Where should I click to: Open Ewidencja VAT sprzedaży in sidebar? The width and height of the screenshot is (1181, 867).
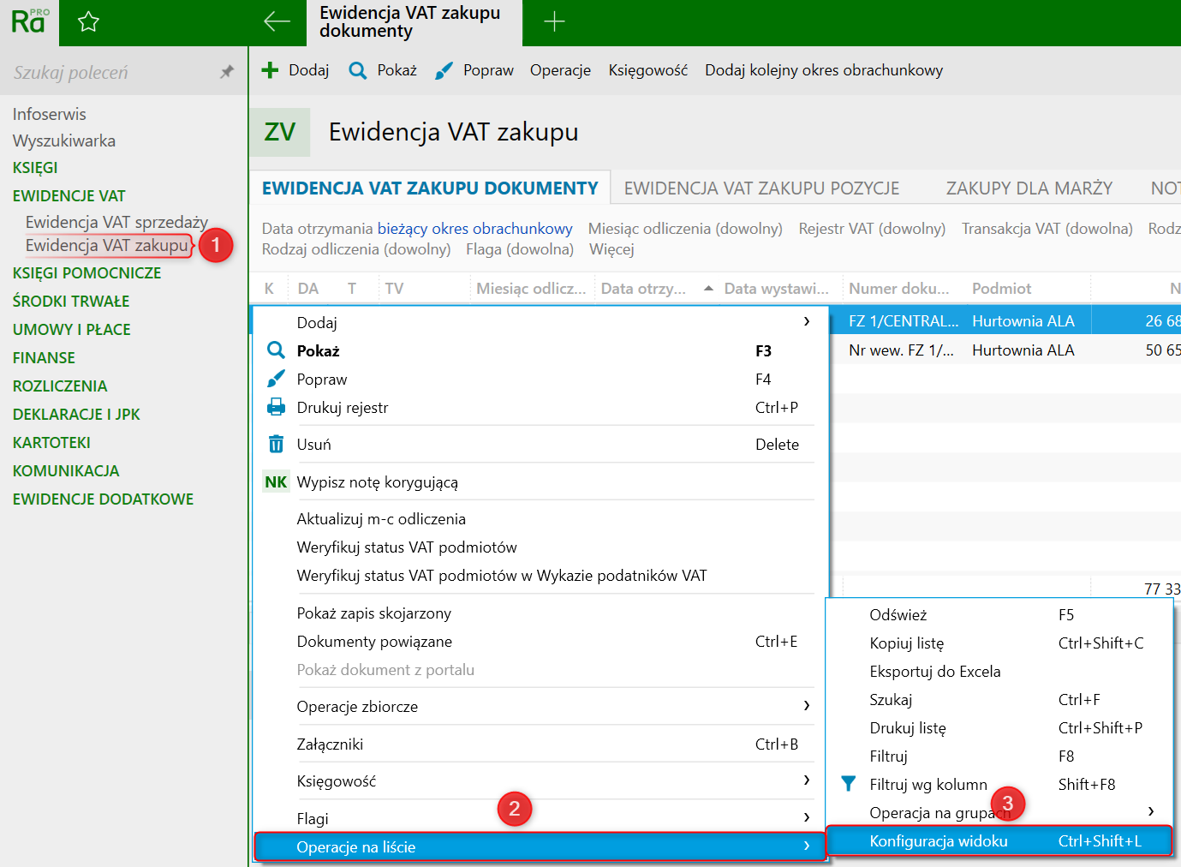tap(116, 222)
